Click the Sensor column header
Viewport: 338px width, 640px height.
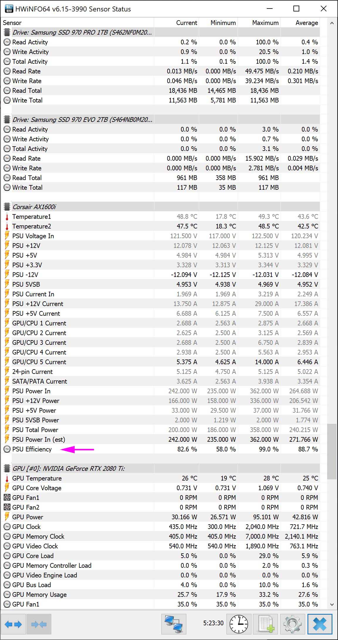coord(77,23)
